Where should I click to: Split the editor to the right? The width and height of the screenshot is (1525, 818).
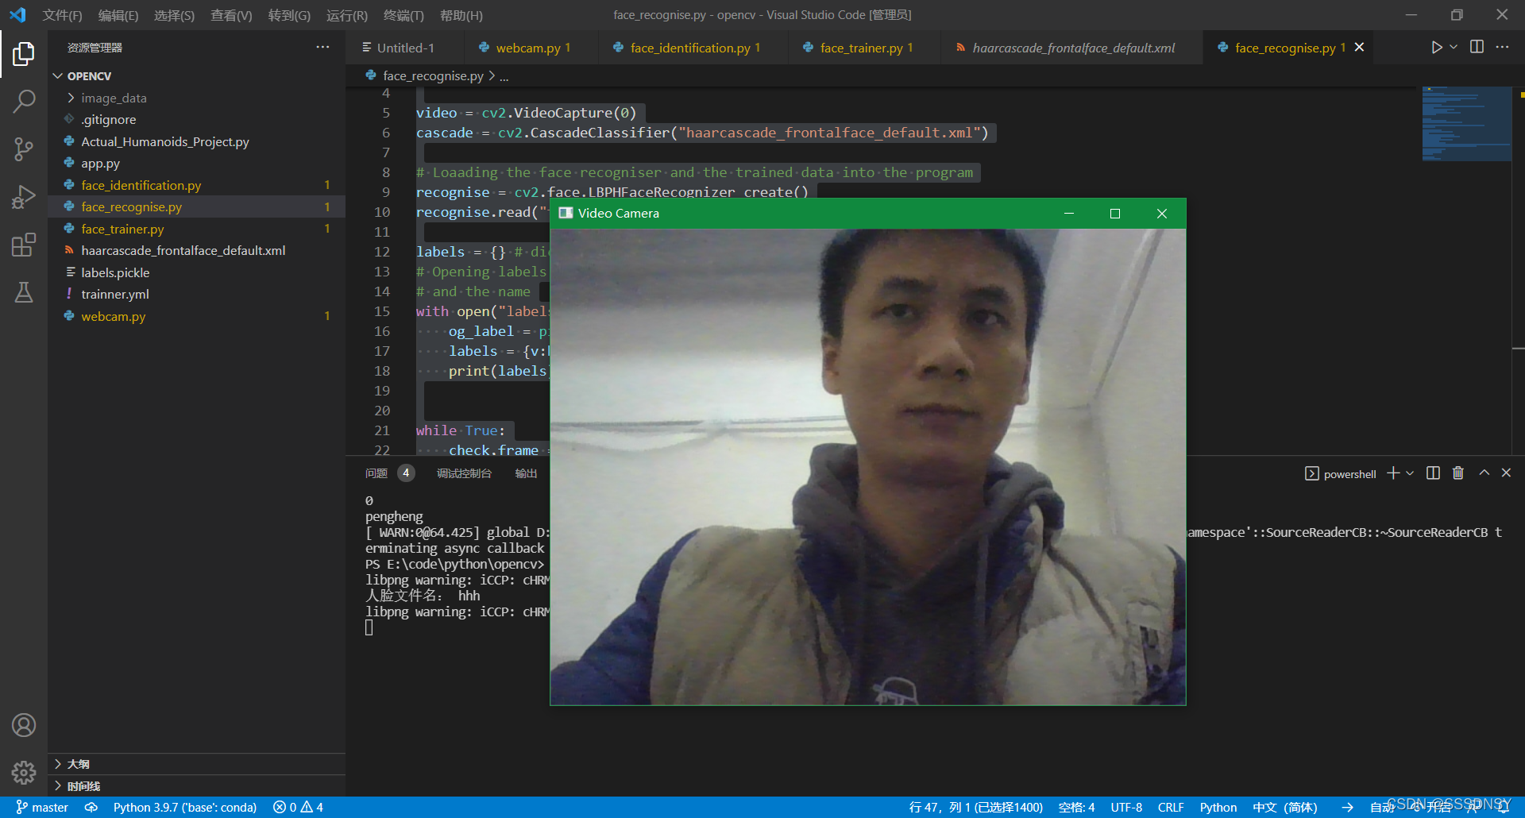pos(1477,47)
